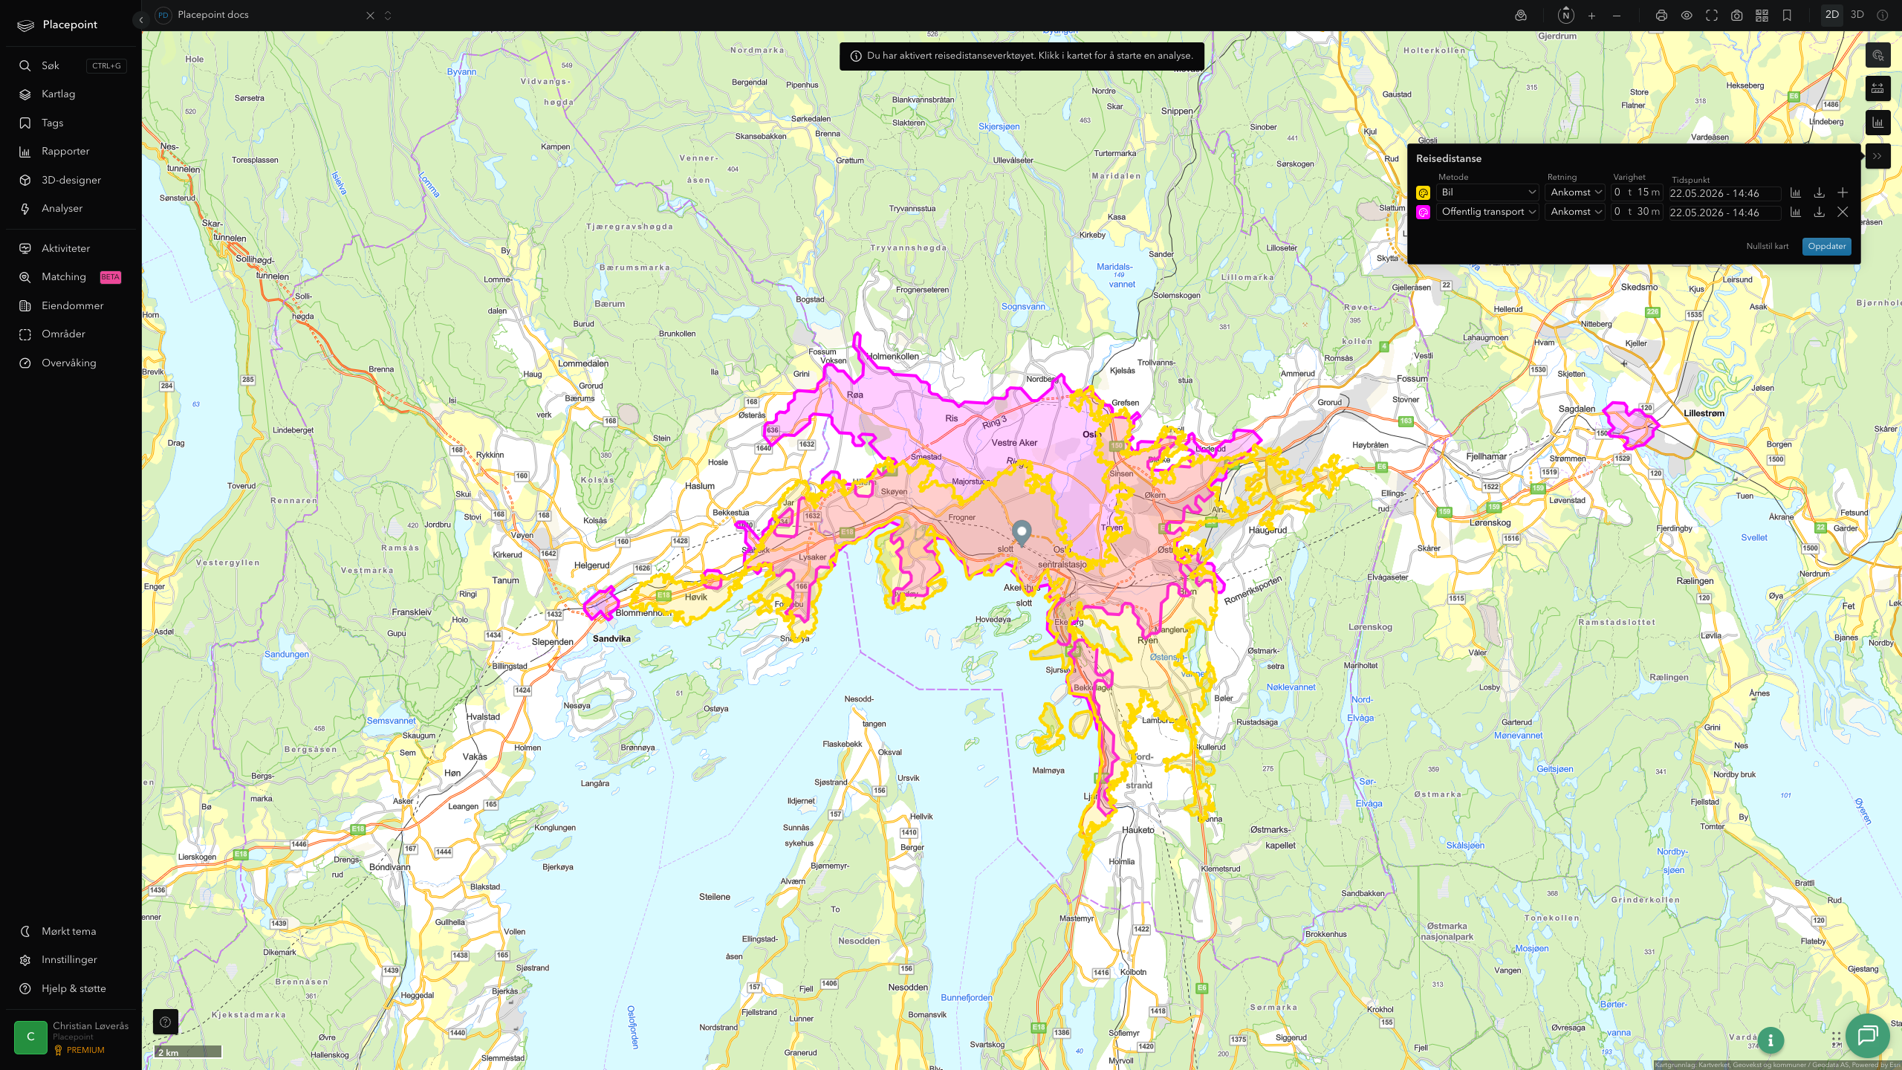Viewport: 1902px width, 1070px height.
Task: Remove the Offentlig transport row
Action: pyautogui.click(x=1843, y=213)
